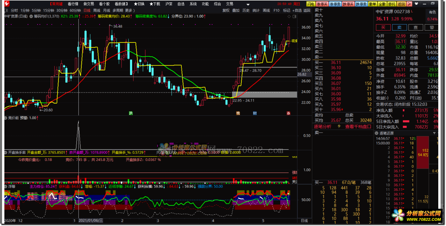The width and height of the screenshot is (446, 226).
Task: Click the 涨停卖 shortcut button
Action: 335,4
